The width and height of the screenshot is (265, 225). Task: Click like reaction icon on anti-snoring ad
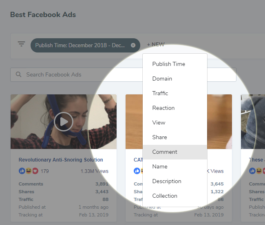pyautogui.click(x=22, y=171)
